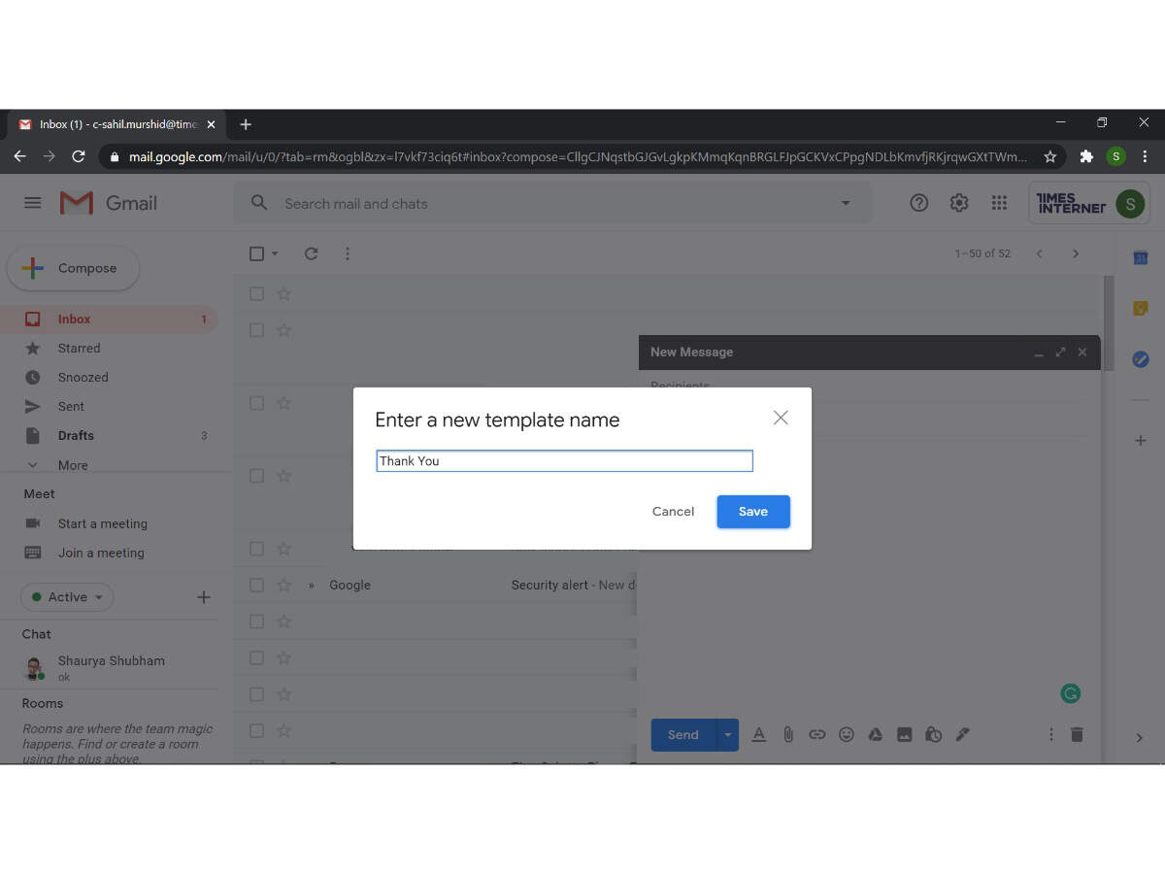Open Gmail settings gear
The height and width of the screenshot is (874, 1165).
coord(958,202)
